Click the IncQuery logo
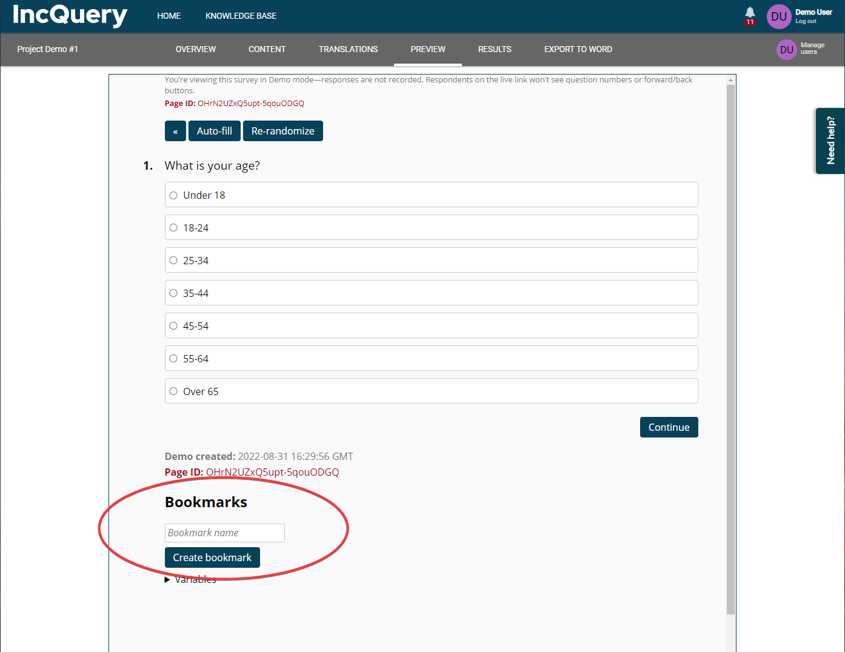845x652 pixels. (x=70, y=16)
